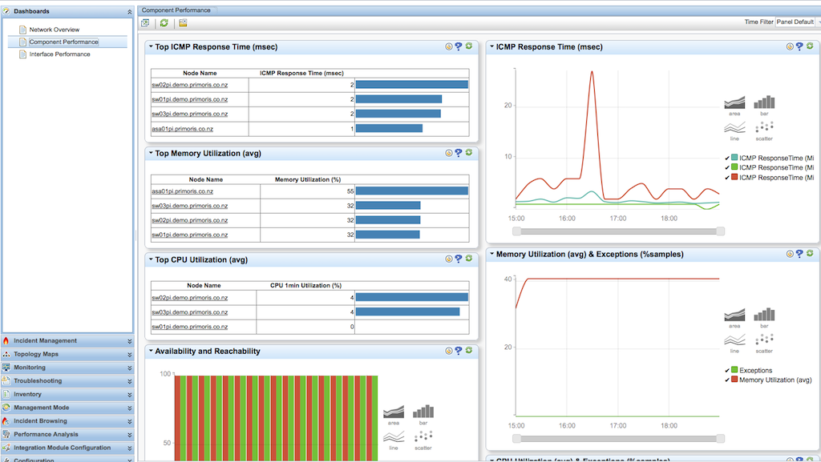The height and width of the screenshot is (462, 821).
Task: Switch Memory Utilization chart to scatter
Action: click(x=764, y=343)
